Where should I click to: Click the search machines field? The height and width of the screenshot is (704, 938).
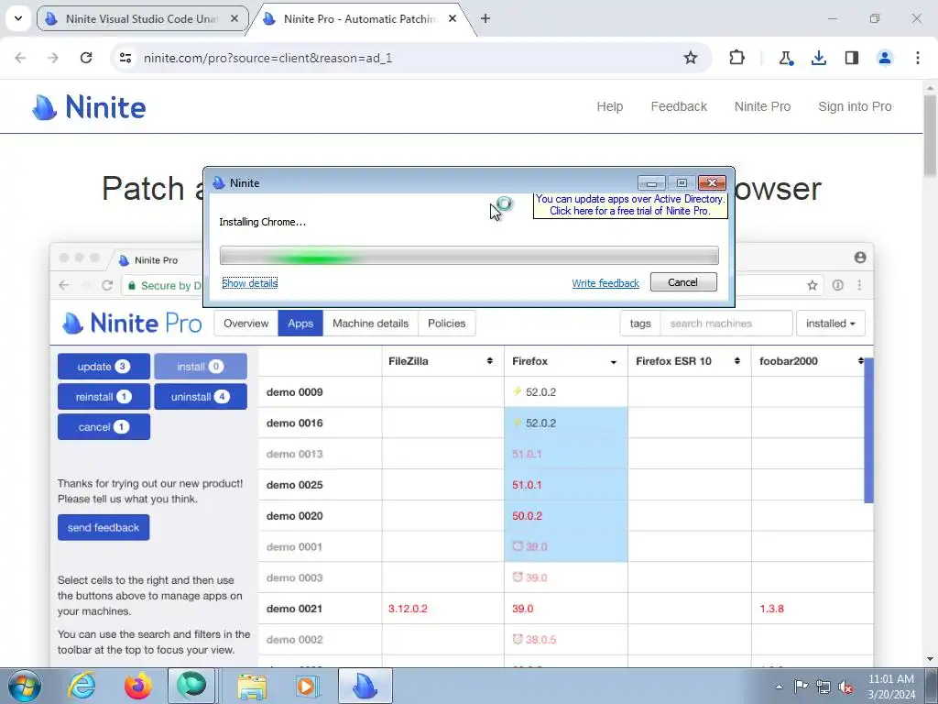(x=726, y=324)
